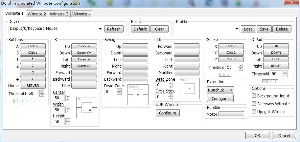Select the Wiimote 4 tab
This screenshot has height=142, width=300.
point(81,14)
